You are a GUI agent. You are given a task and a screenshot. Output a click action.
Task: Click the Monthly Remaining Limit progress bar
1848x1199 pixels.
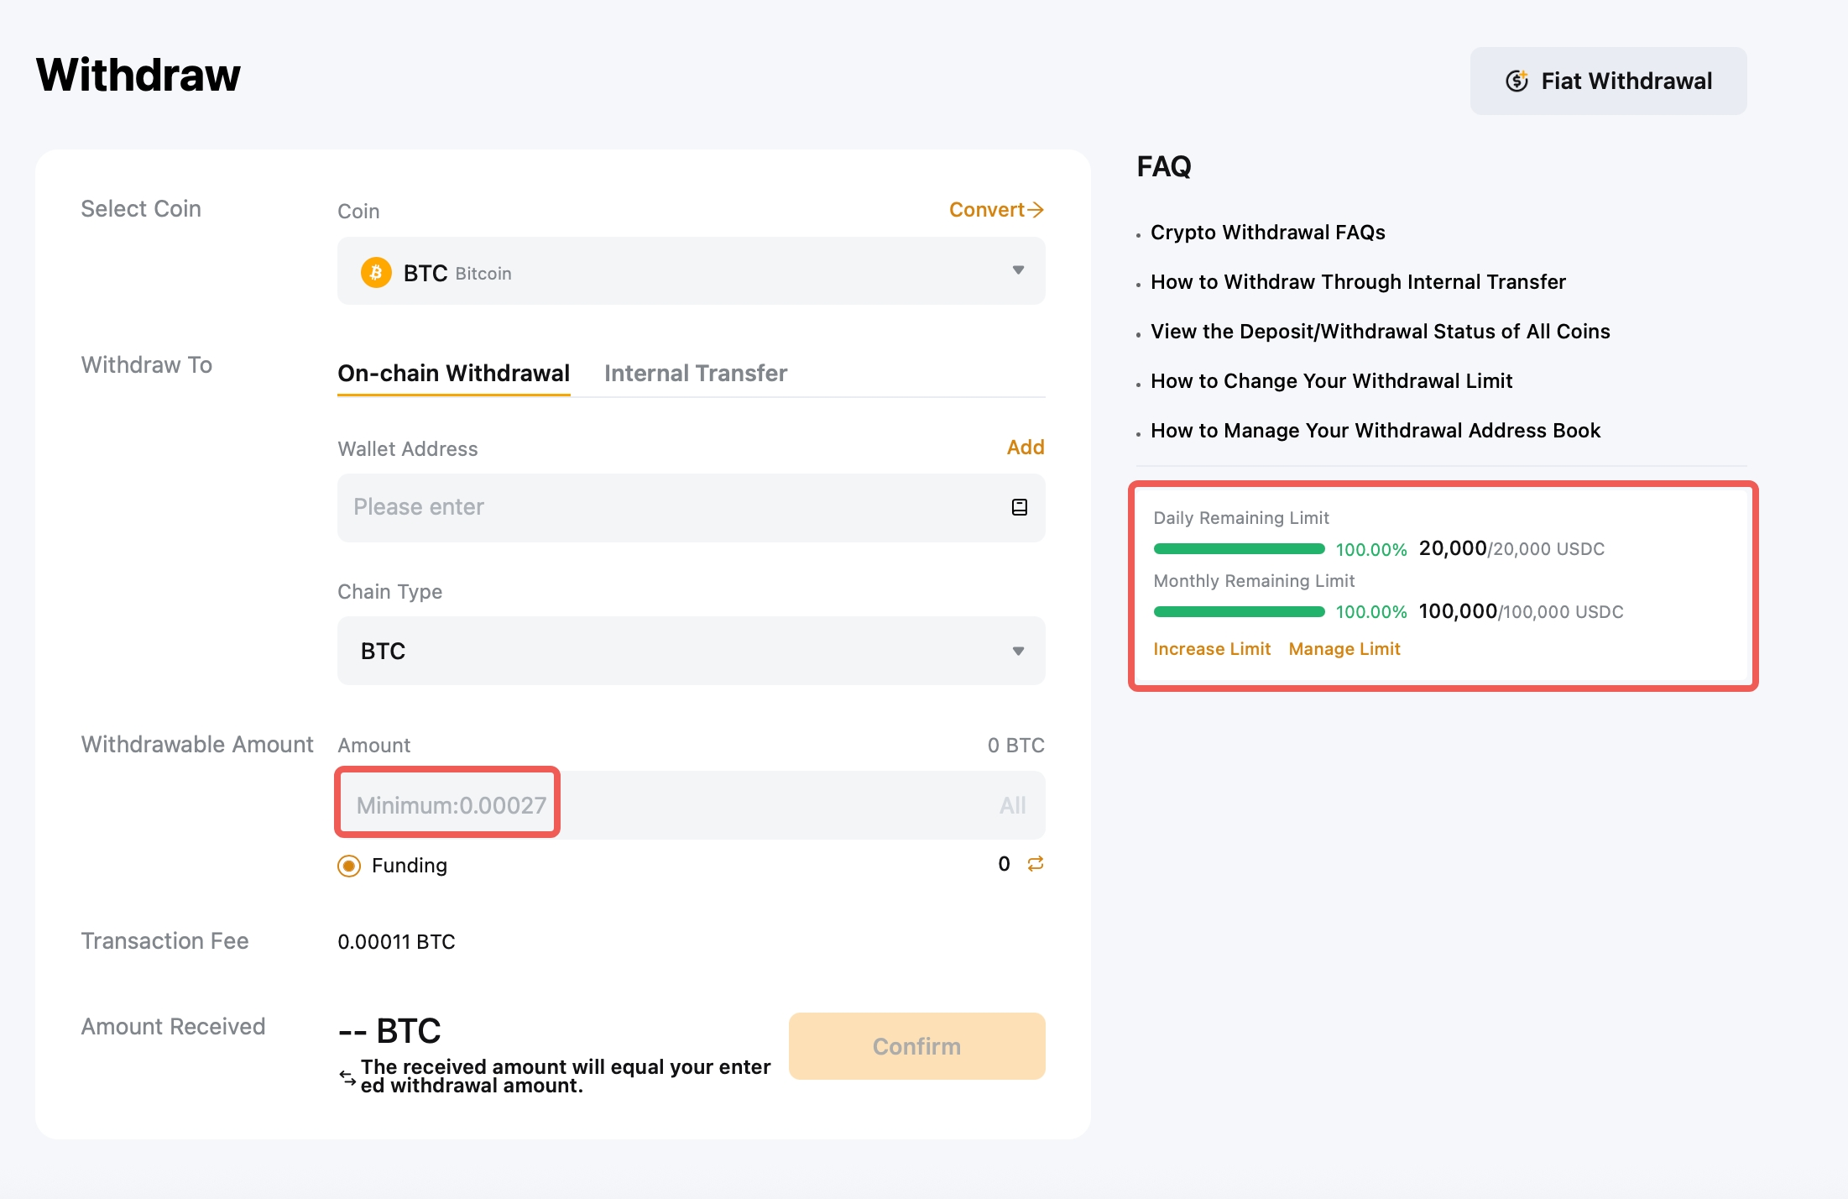1239,612
